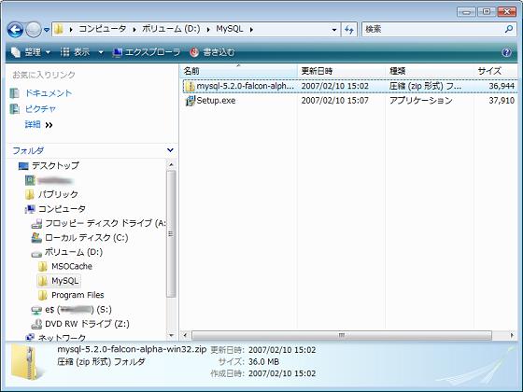Select デスクトップ in the folder tree
Image resolution: width=523 pixels, height=392 pixels.
pyautogui.click(x=55, y=166)
